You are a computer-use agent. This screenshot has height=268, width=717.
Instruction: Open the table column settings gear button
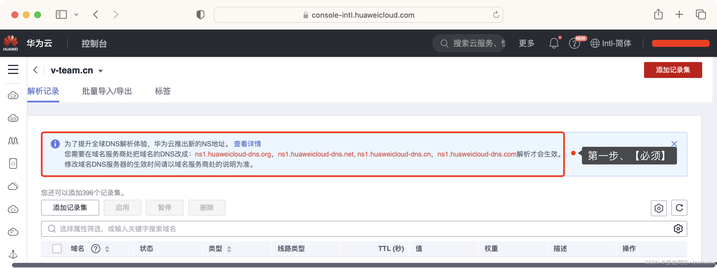[659, 208]
